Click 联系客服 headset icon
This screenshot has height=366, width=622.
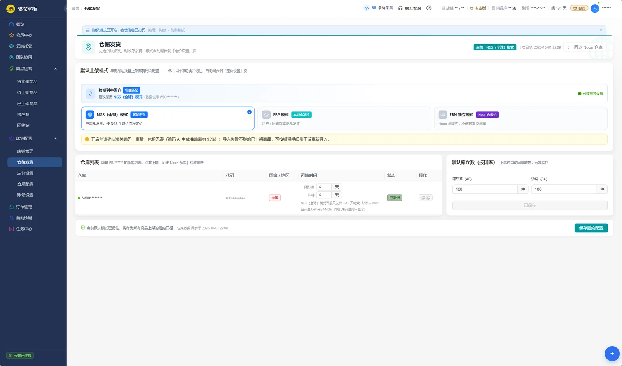[400, 8]
